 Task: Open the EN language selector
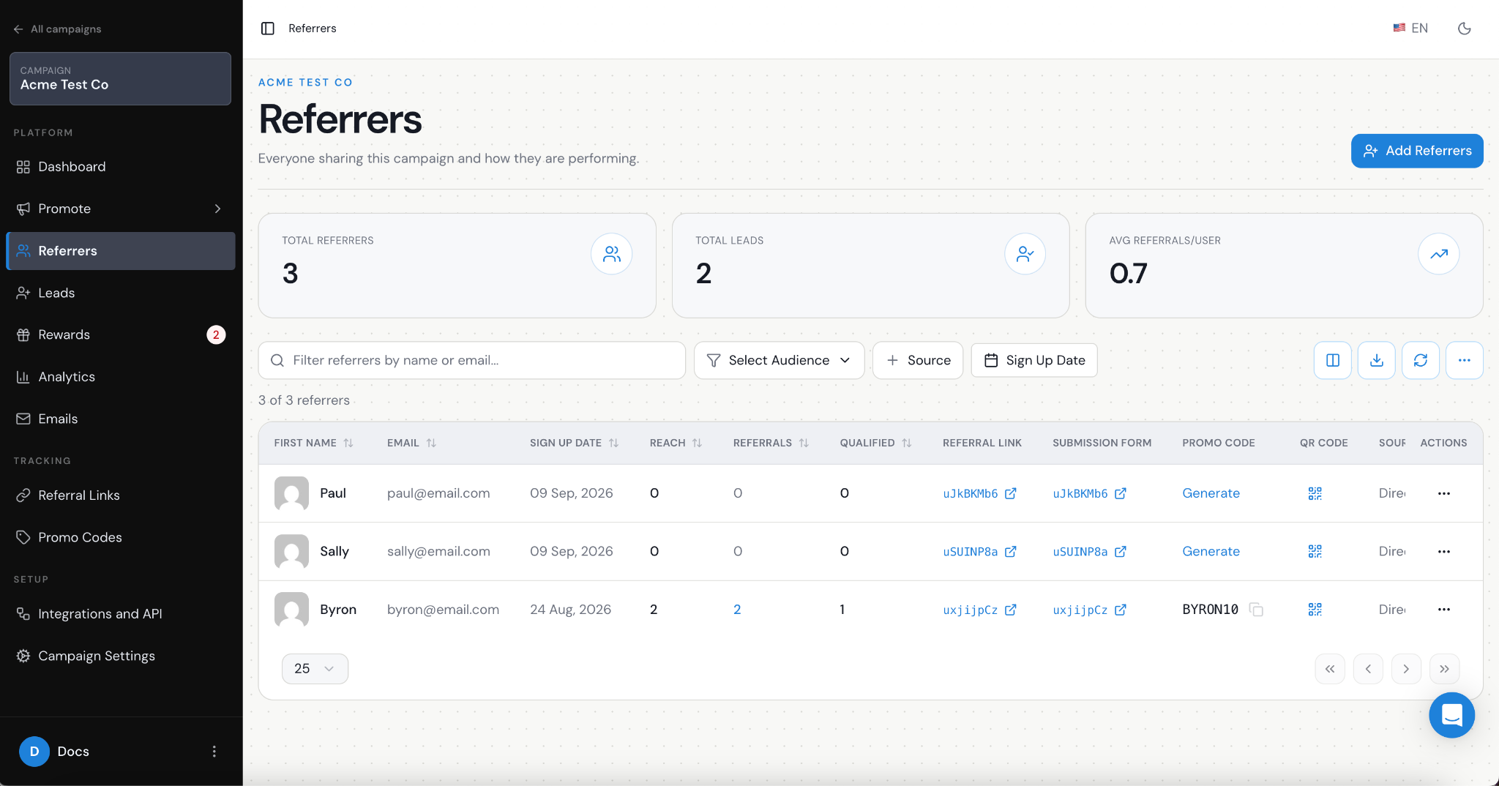(x=1410, y=29)
